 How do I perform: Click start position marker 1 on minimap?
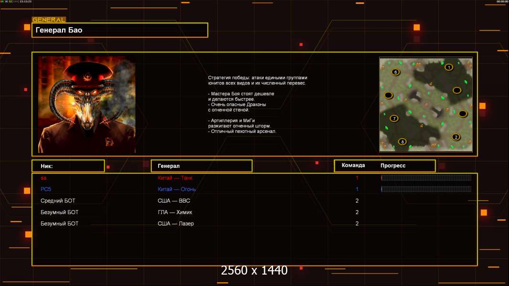click(x=448, y=67)
